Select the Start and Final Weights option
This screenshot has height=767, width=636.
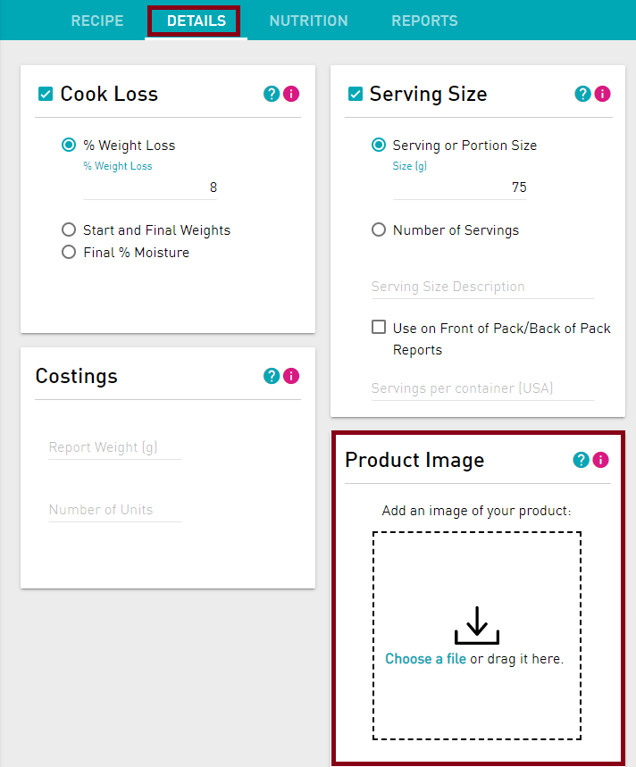[69, 229]
